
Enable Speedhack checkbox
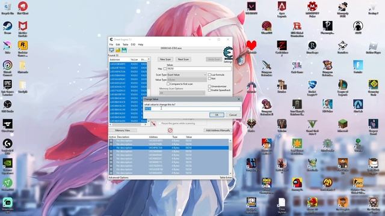tap(209, 90)
